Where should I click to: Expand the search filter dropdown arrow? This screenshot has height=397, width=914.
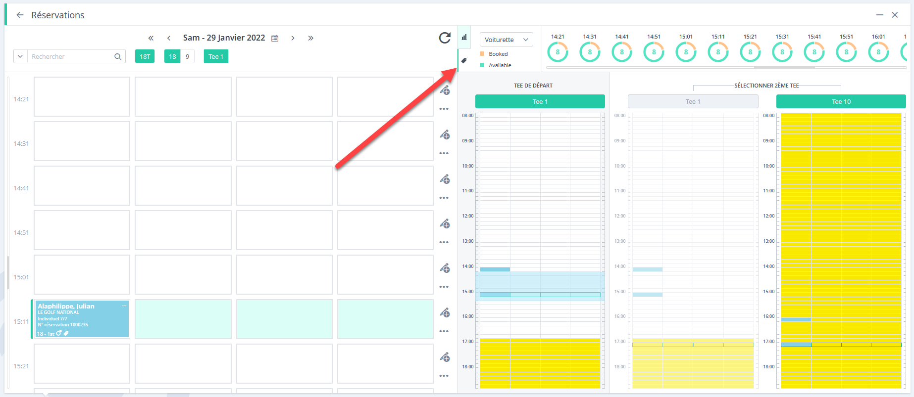(20, 56)
